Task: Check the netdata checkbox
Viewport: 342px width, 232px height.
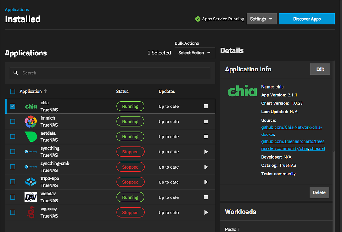Action: (13, 137)
